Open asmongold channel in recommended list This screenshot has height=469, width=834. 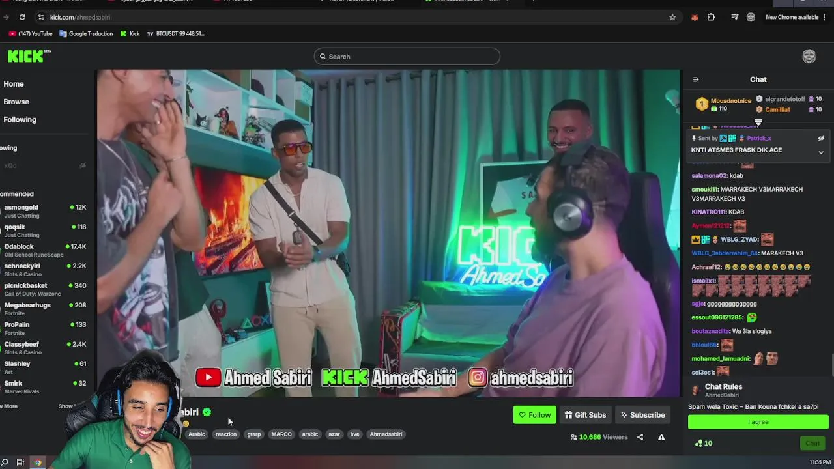(44, 211)
